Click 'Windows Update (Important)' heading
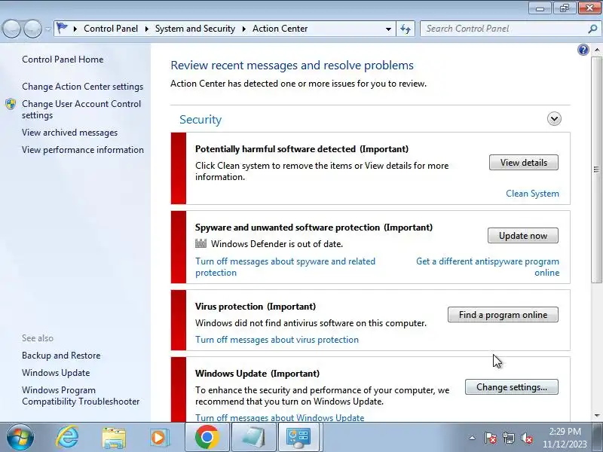 [257, 374]
